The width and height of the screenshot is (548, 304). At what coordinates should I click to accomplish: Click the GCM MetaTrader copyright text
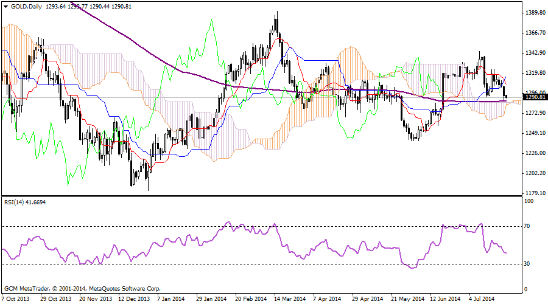[x=82, y=289]
